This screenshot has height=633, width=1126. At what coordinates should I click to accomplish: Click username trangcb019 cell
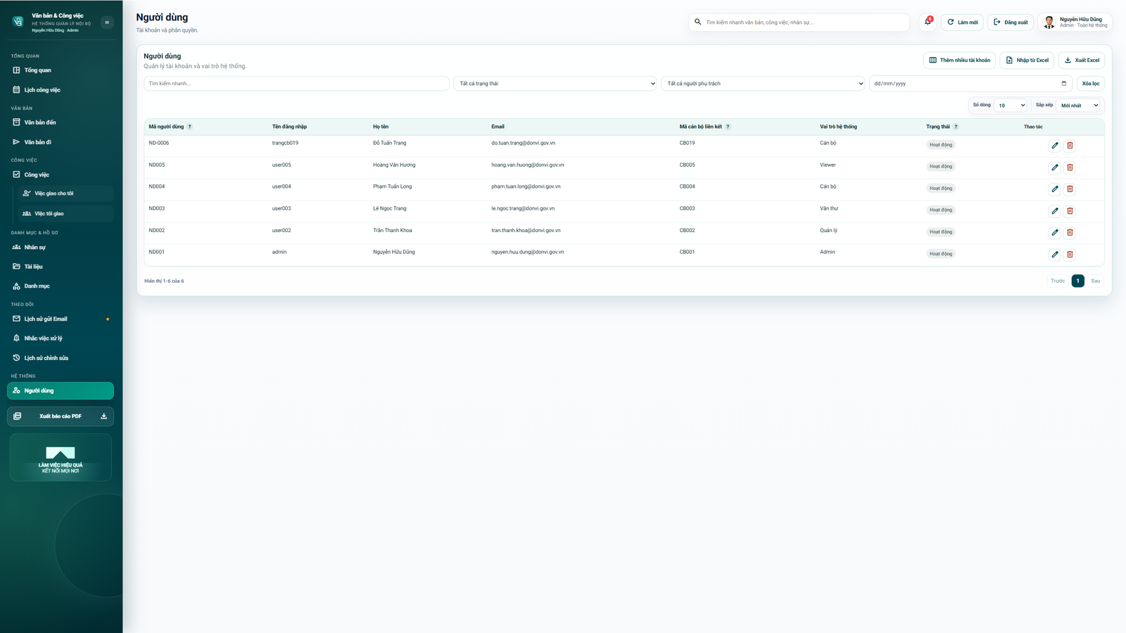(x=285, y=143)
